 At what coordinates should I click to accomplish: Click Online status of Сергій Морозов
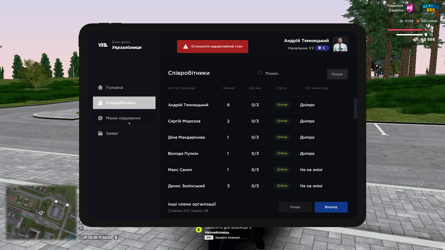(x=282, y=121)
